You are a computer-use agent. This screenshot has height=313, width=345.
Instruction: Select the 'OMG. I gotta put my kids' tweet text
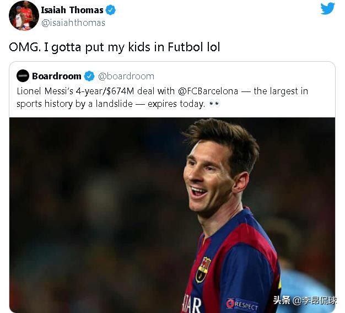point(115,47)
